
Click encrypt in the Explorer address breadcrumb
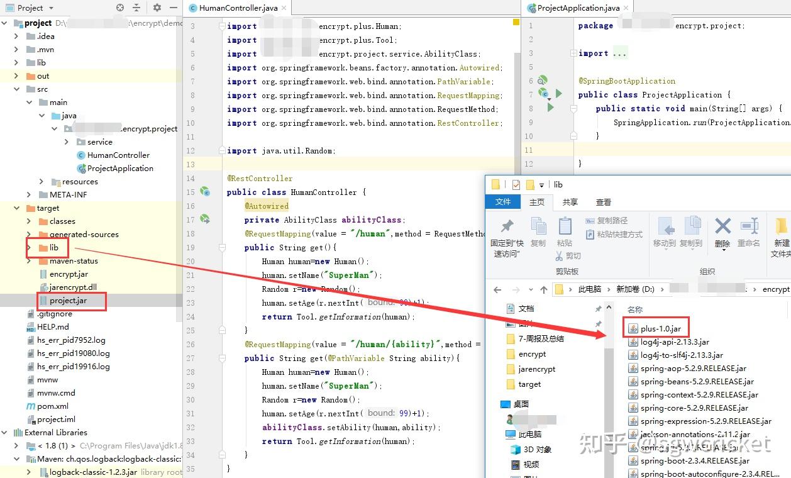(777, 289)
